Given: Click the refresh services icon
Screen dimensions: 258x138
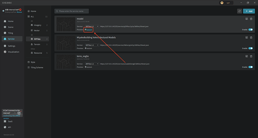Looking at the screenshot, I should coord(239,11).
